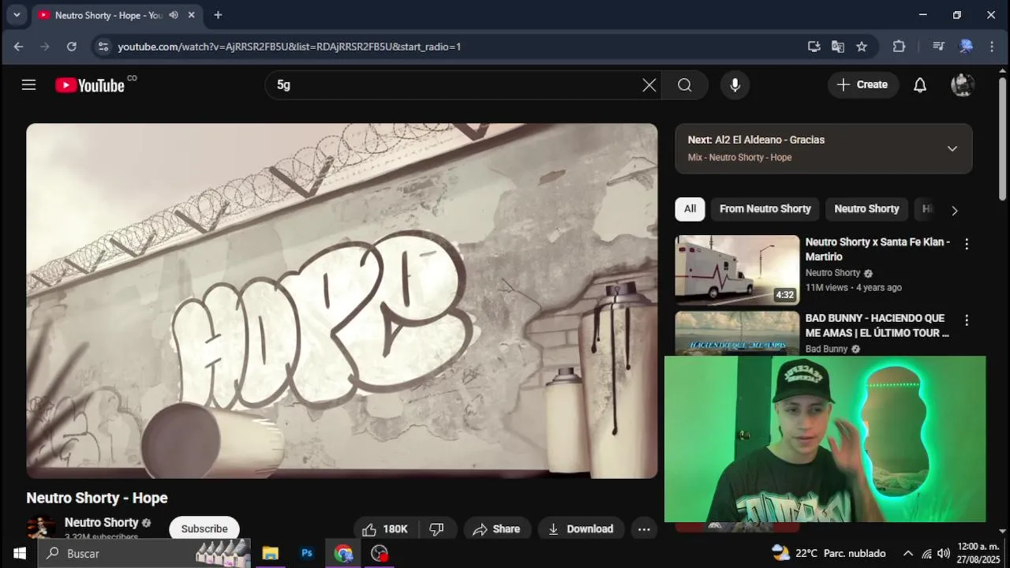Open the account avatar menu

point(963,85)
